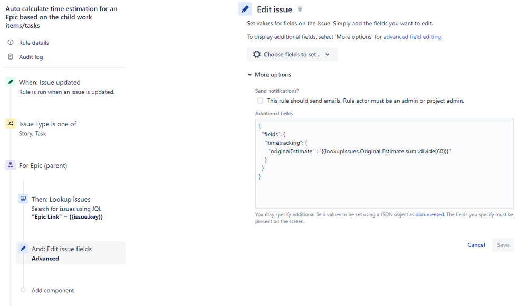Click the "Epic Link" = {{issue.key}} JQL text
This screenshot has width=527, height=306.
[x=67, y=217]
